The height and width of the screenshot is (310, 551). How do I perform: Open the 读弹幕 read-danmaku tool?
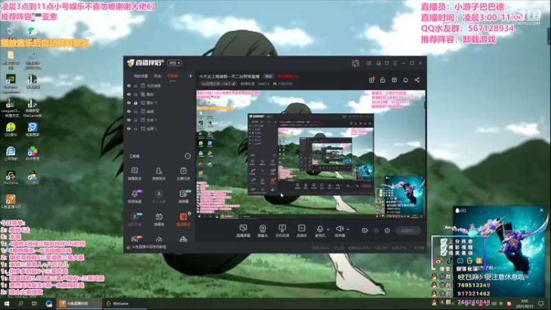pos(183,196)
